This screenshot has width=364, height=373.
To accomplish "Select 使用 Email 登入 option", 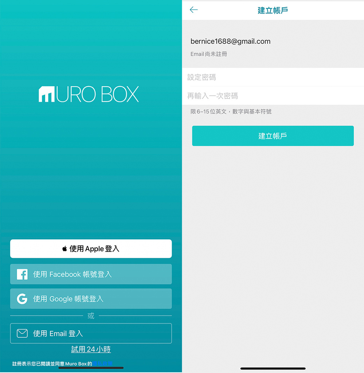I will click(x=91, y=333).
